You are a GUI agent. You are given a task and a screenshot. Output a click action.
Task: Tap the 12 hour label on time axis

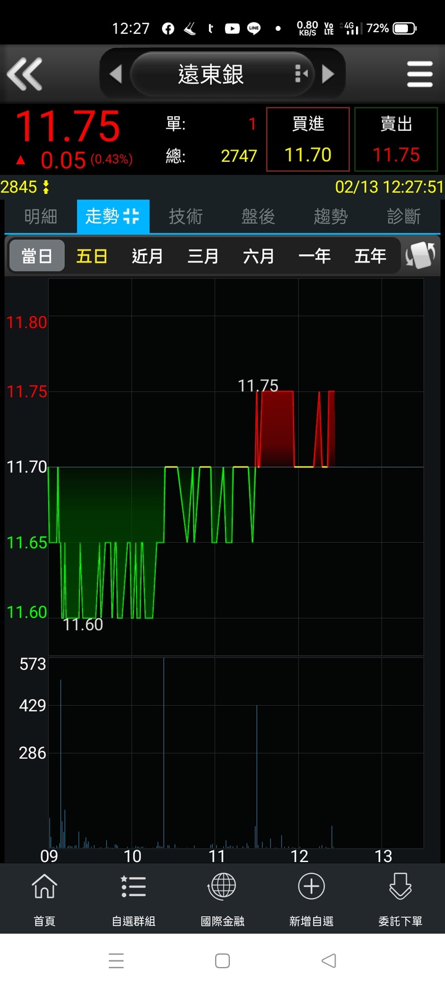click(x=299, y=856)
